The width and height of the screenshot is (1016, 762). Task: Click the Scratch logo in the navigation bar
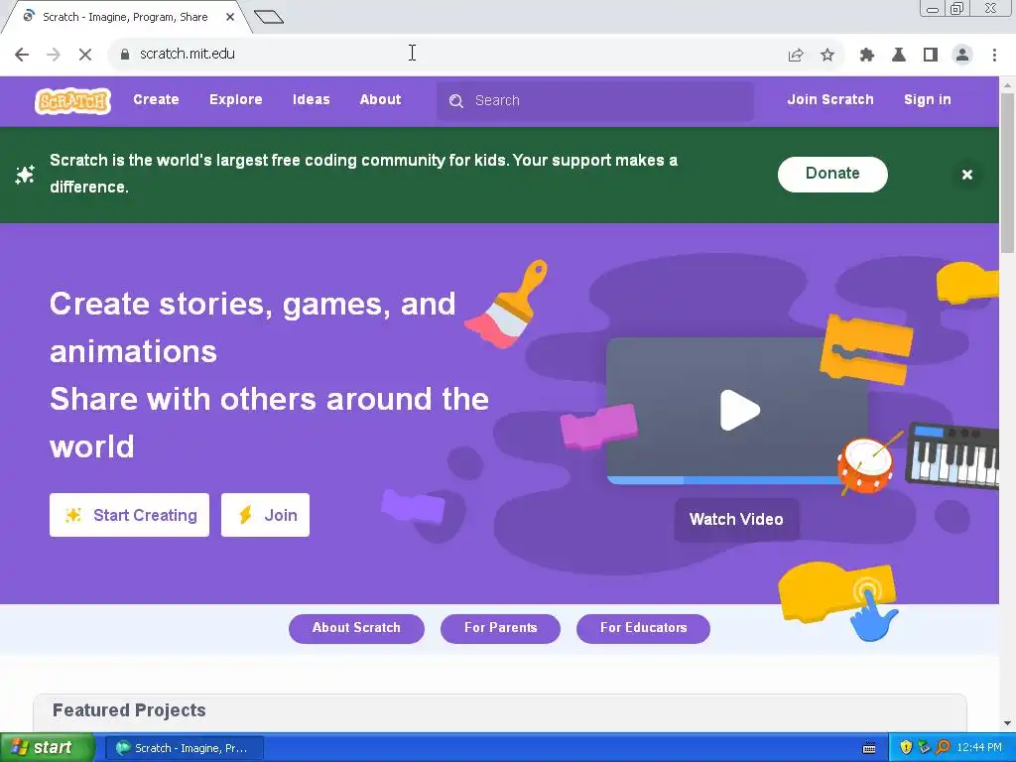(72, 100)
